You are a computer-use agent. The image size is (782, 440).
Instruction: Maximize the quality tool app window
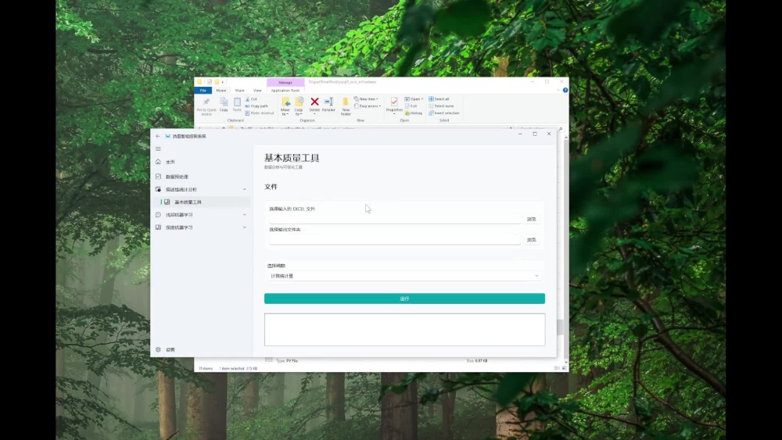535,134
